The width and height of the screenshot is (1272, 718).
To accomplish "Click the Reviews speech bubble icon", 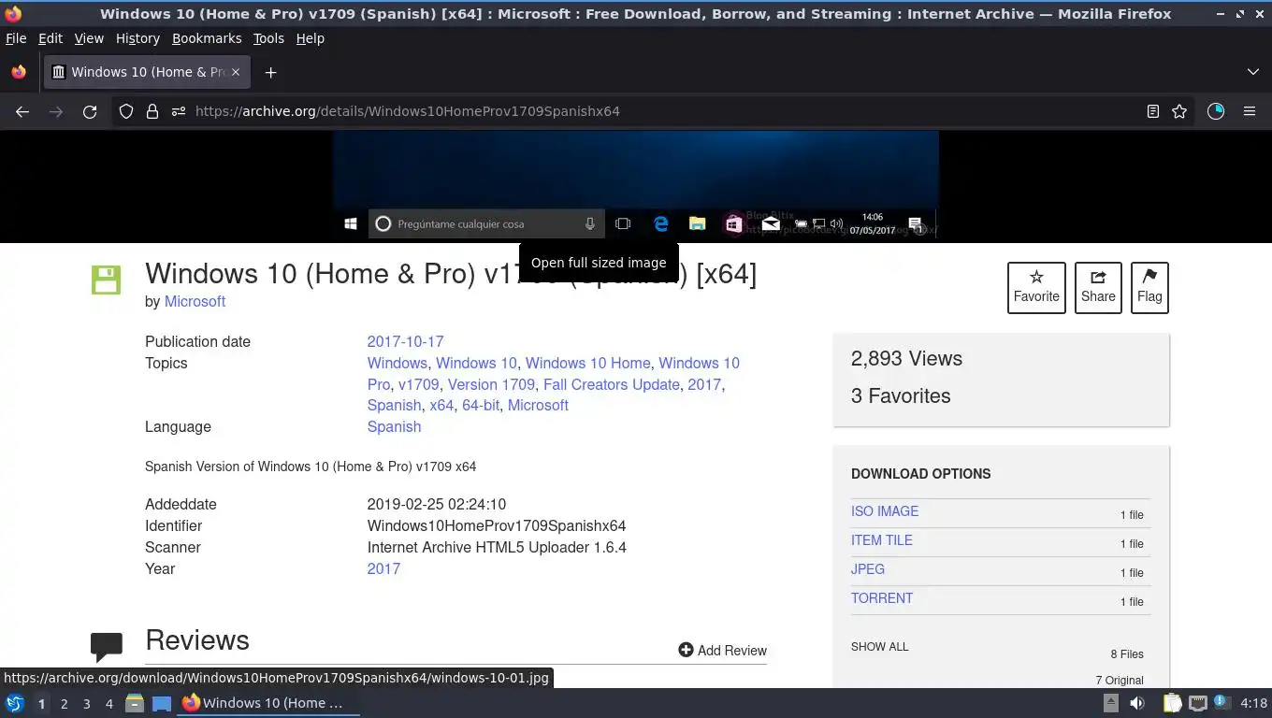I will [x=107, y=646].
